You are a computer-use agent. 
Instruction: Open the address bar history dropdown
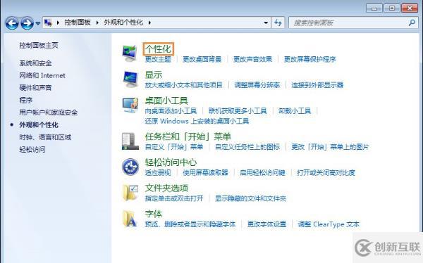click(266, 23)
